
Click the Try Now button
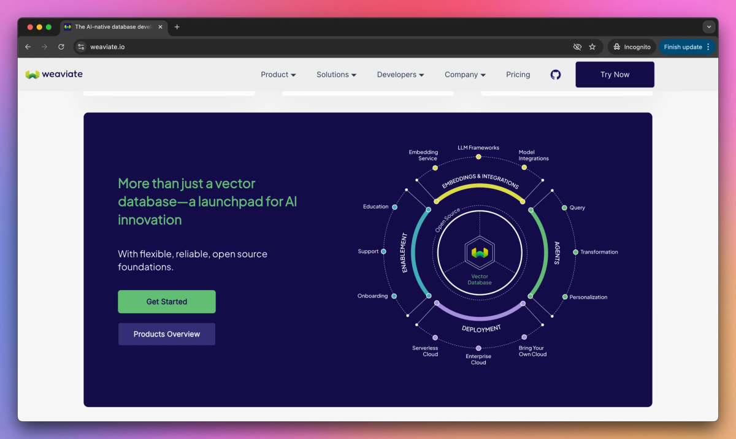(x=615, y=75)
